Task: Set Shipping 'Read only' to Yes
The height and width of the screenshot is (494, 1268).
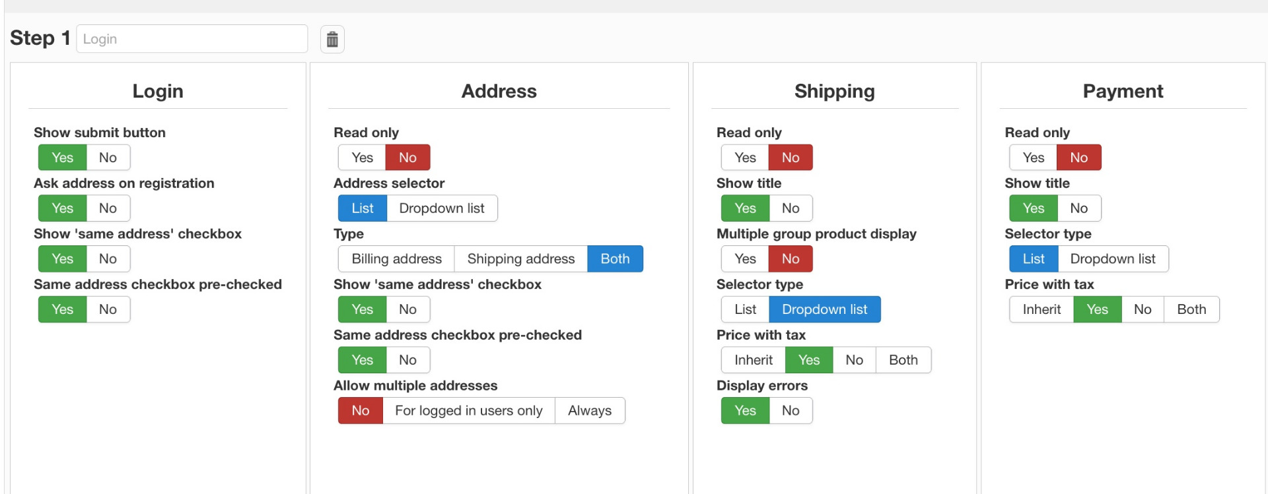Action: pos(745,158)
